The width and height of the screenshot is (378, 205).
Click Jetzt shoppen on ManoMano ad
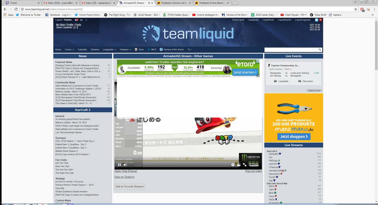(x=294, y=136)
